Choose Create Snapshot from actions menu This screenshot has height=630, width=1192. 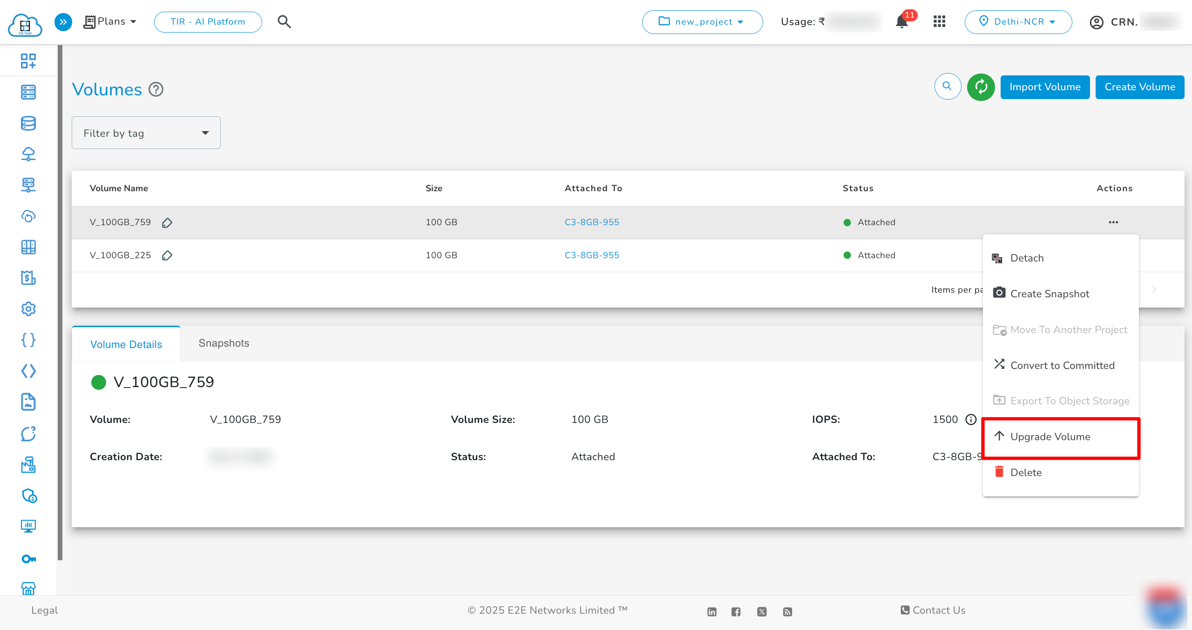click(1050, 294)
